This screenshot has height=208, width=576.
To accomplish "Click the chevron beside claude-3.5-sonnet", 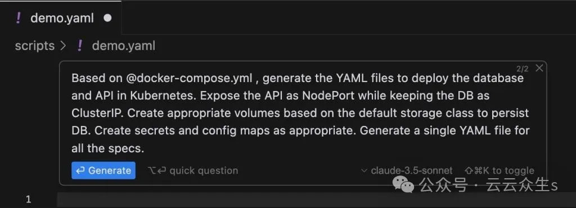I will click(364, 170).
